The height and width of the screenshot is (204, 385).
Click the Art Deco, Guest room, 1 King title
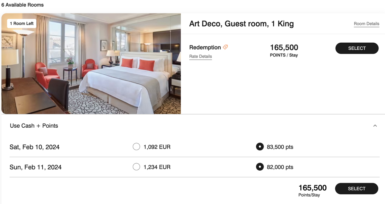(x=241, y=23)
